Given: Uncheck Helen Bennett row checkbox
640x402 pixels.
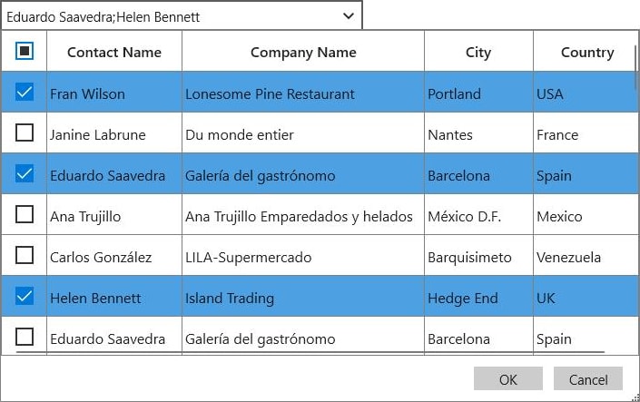Looking at the screenshot, I should point(25,297).
